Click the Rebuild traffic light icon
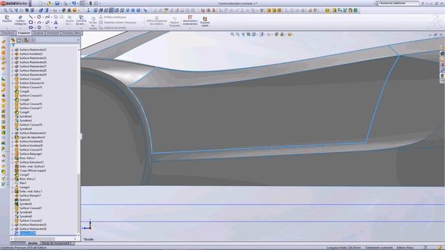The height and width of the screenshot is (250, 445). tap(90, 3)
